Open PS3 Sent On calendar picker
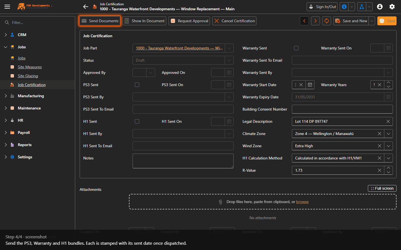Image resolution: width=401 pixels, height=250 pixels. pyautogui.click(x=229, y=85)
